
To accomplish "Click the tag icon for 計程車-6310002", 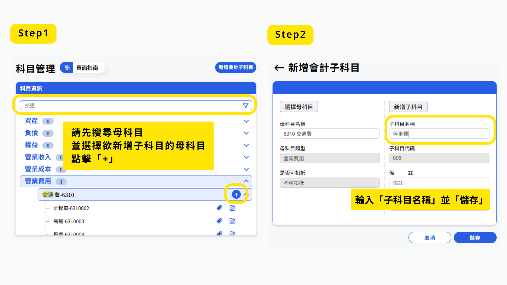I will click(x=219, y=208).
